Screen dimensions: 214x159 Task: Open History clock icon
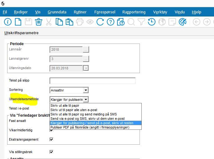[x=152, y=22]
